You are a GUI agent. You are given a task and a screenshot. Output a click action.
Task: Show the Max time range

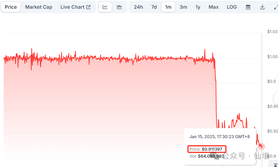pyautogui.click(x=214, y=7)
